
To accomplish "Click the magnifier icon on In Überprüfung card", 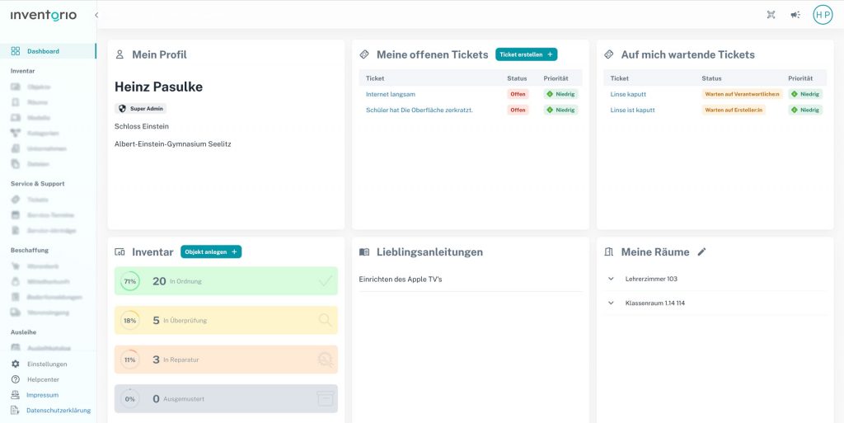I will tap(325, 320).
